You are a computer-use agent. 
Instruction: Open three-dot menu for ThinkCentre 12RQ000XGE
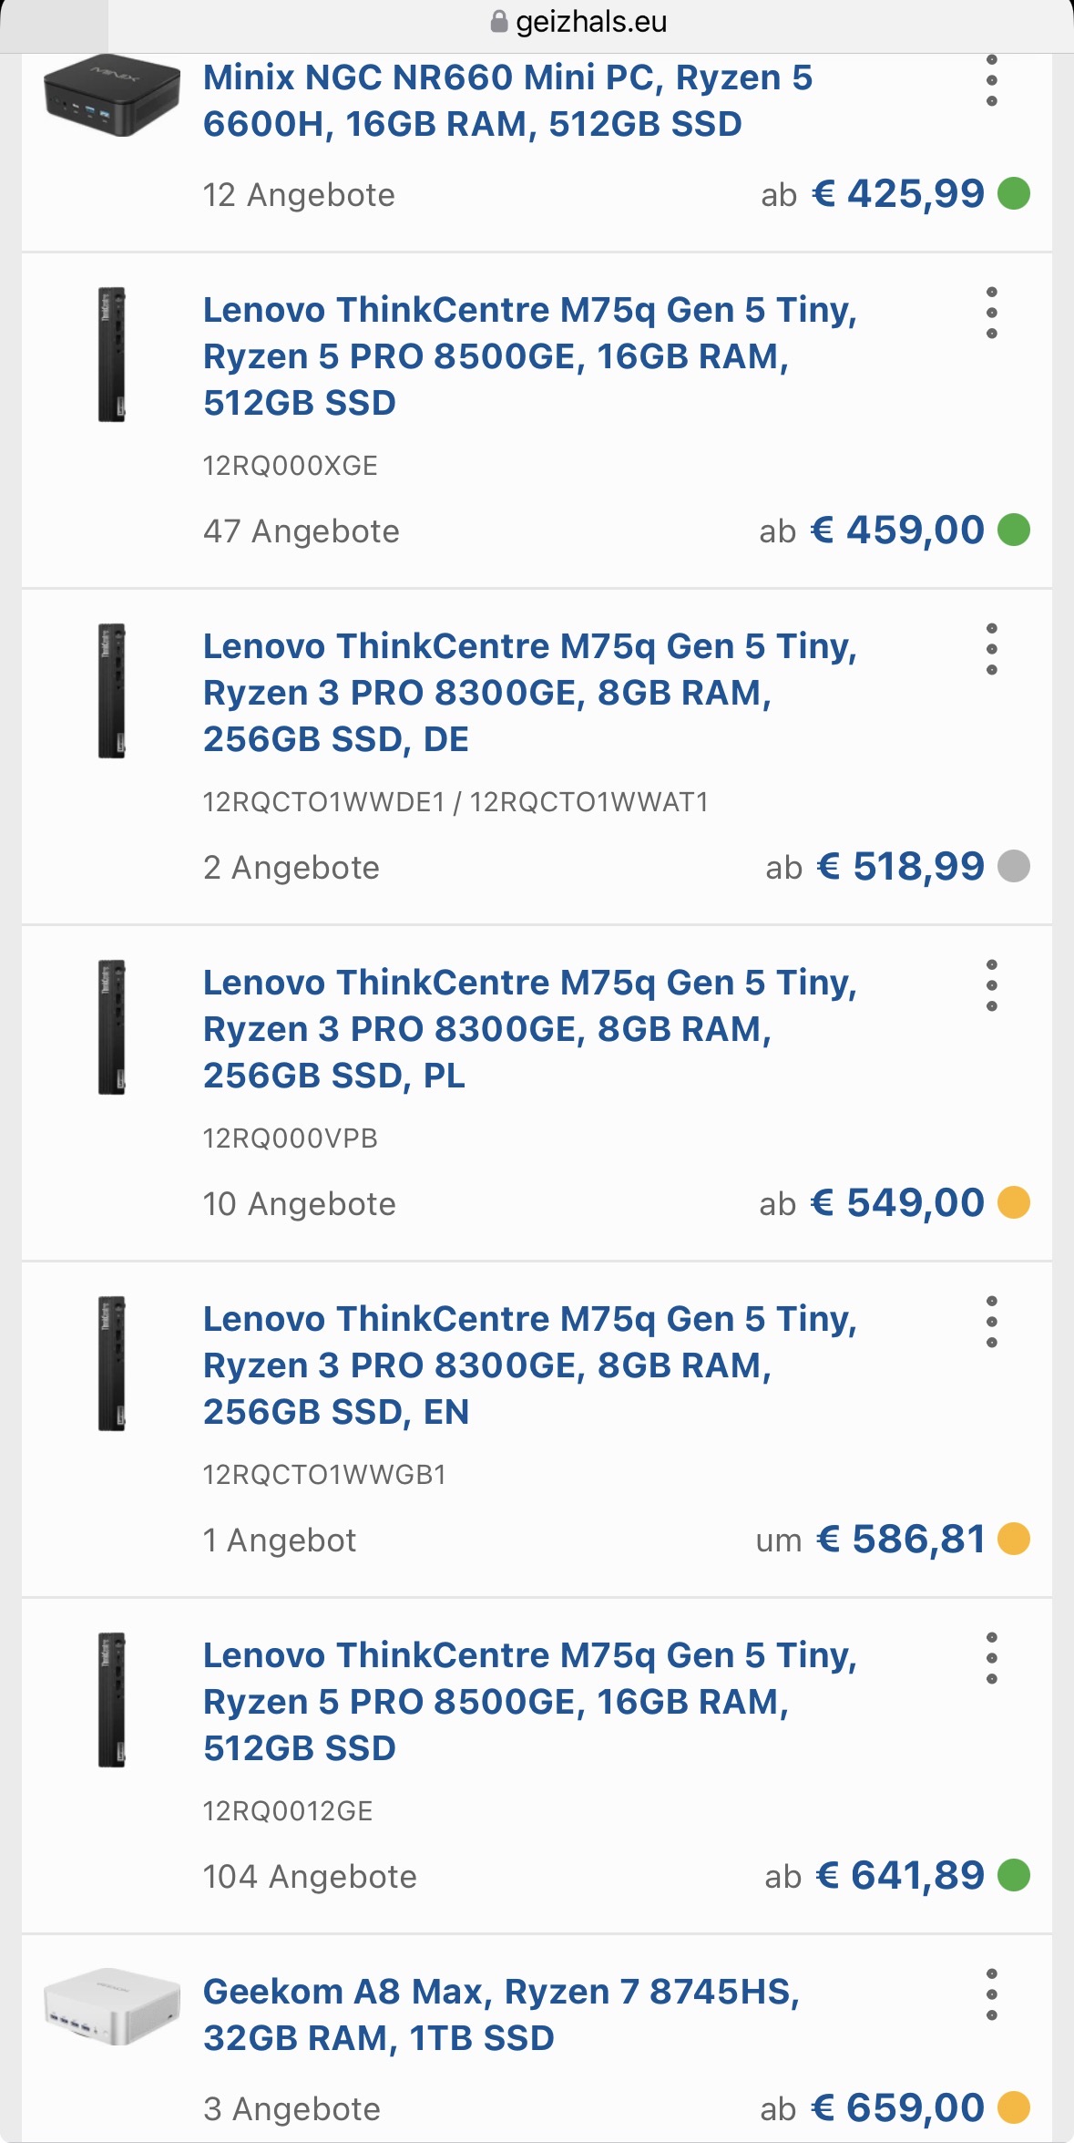[991, 313]
